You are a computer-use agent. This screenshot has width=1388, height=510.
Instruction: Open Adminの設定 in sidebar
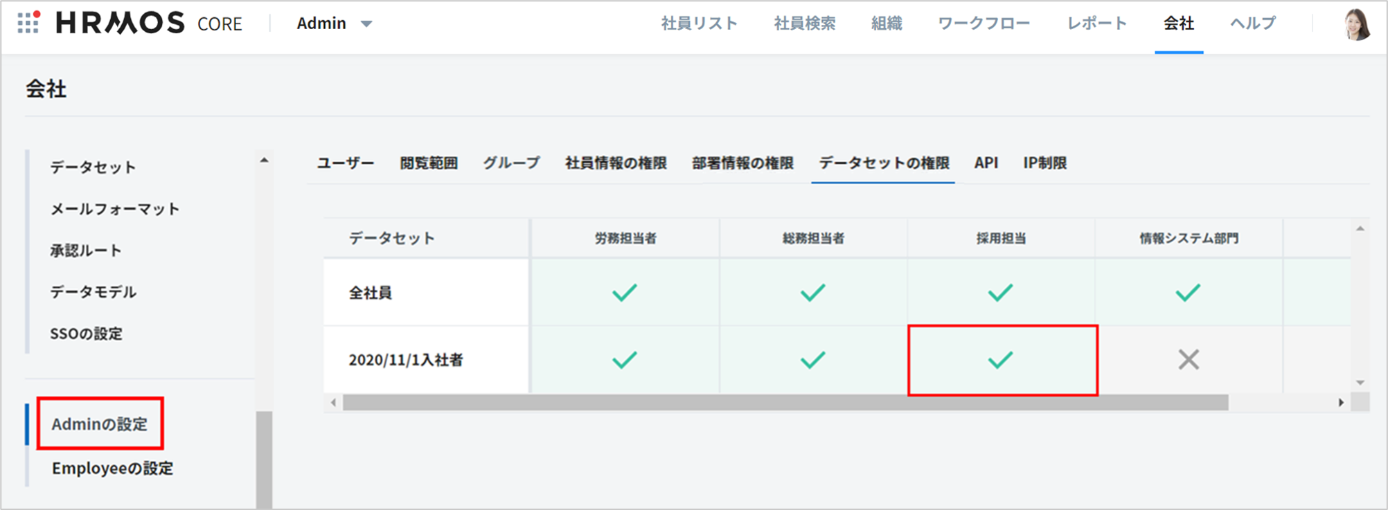(100, 424)
